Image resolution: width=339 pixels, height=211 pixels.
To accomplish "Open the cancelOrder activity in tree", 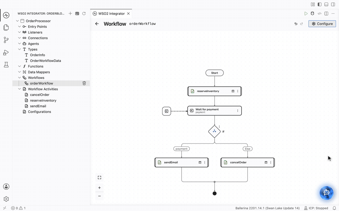I will pos(40,95).
